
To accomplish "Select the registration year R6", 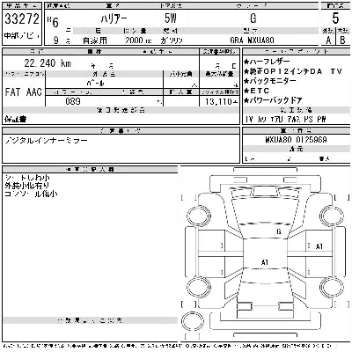I will point(53,22).
